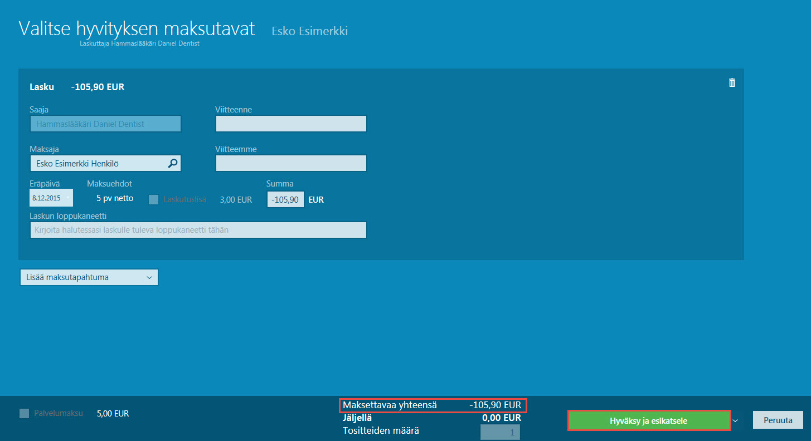The height and width of the screenshot is (441, 811).
Task: Open the Lisää maksutapahtuma dropdown
Action: tap(89, 277)
